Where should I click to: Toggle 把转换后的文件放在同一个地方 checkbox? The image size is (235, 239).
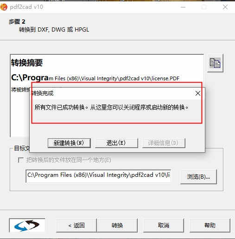[20, 160]
